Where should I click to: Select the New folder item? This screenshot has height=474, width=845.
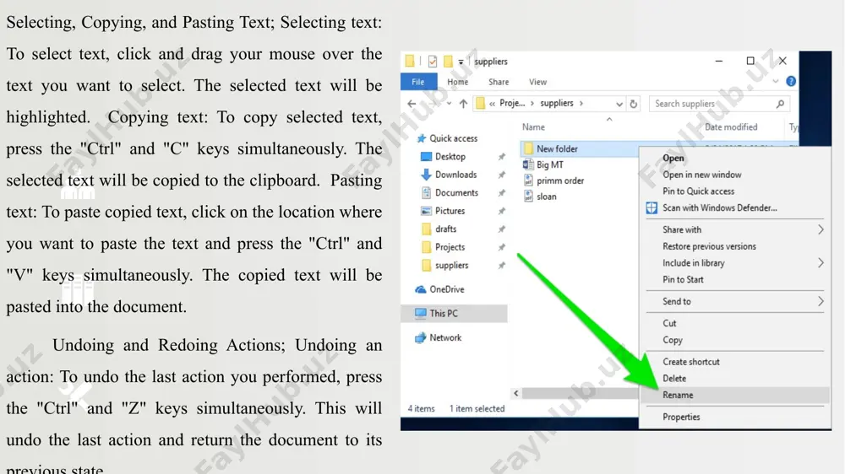(x=557, y=149)
